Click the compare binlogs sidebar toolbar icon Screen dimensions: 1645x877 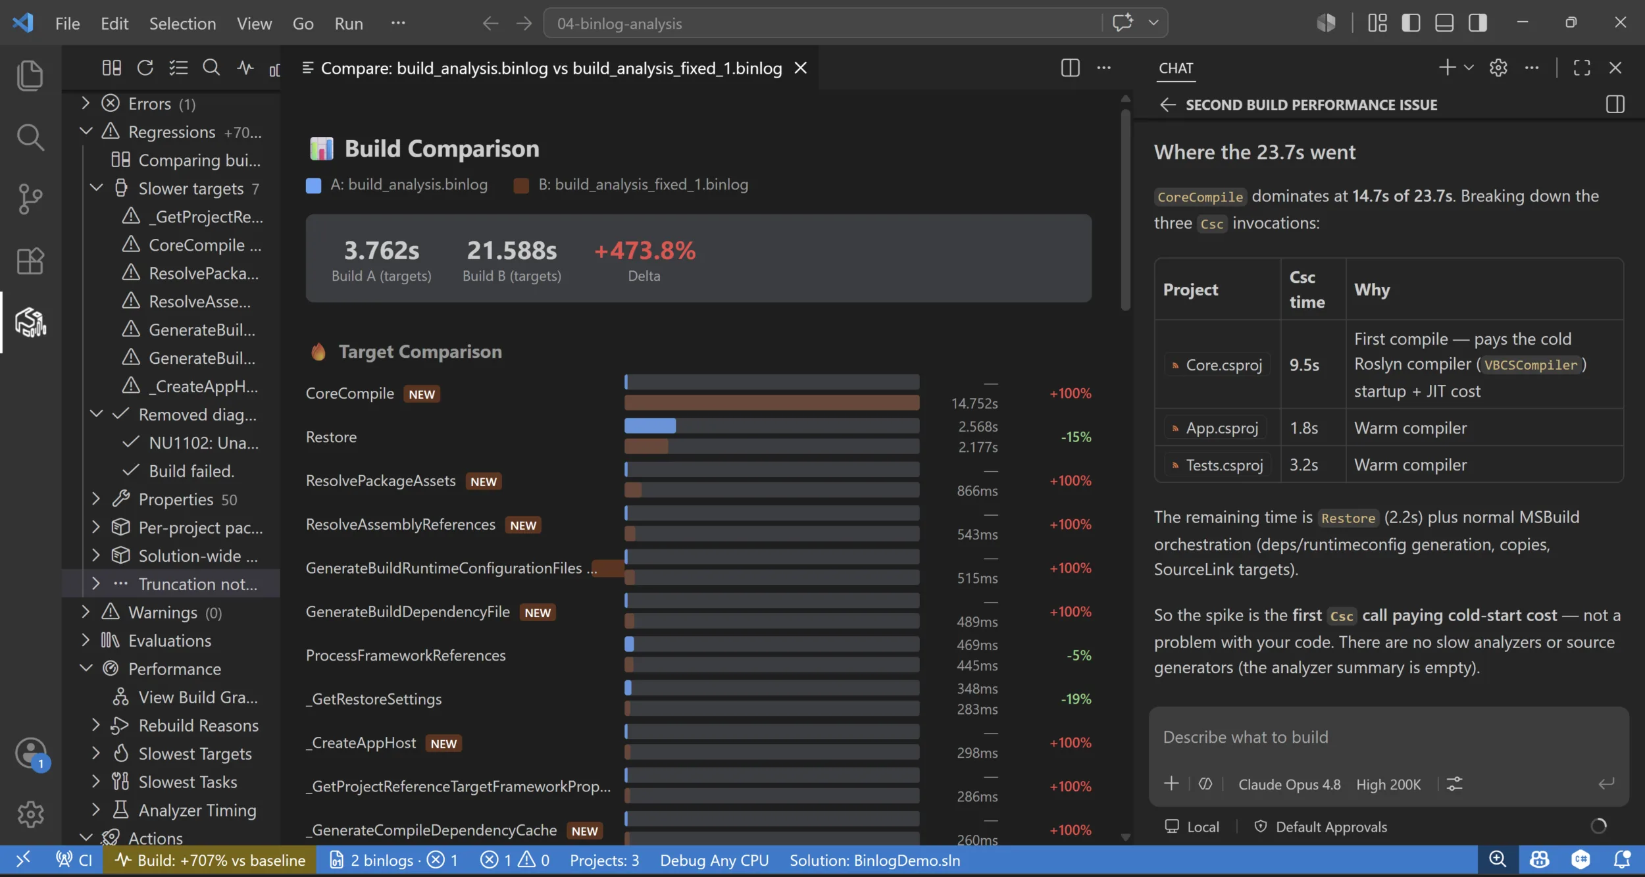pyautogui.click(x=111, y=68)
